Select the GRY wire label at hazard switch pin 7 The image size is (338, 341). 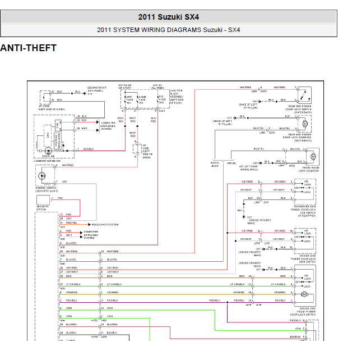pyautogui.click(x=65, y=181)
